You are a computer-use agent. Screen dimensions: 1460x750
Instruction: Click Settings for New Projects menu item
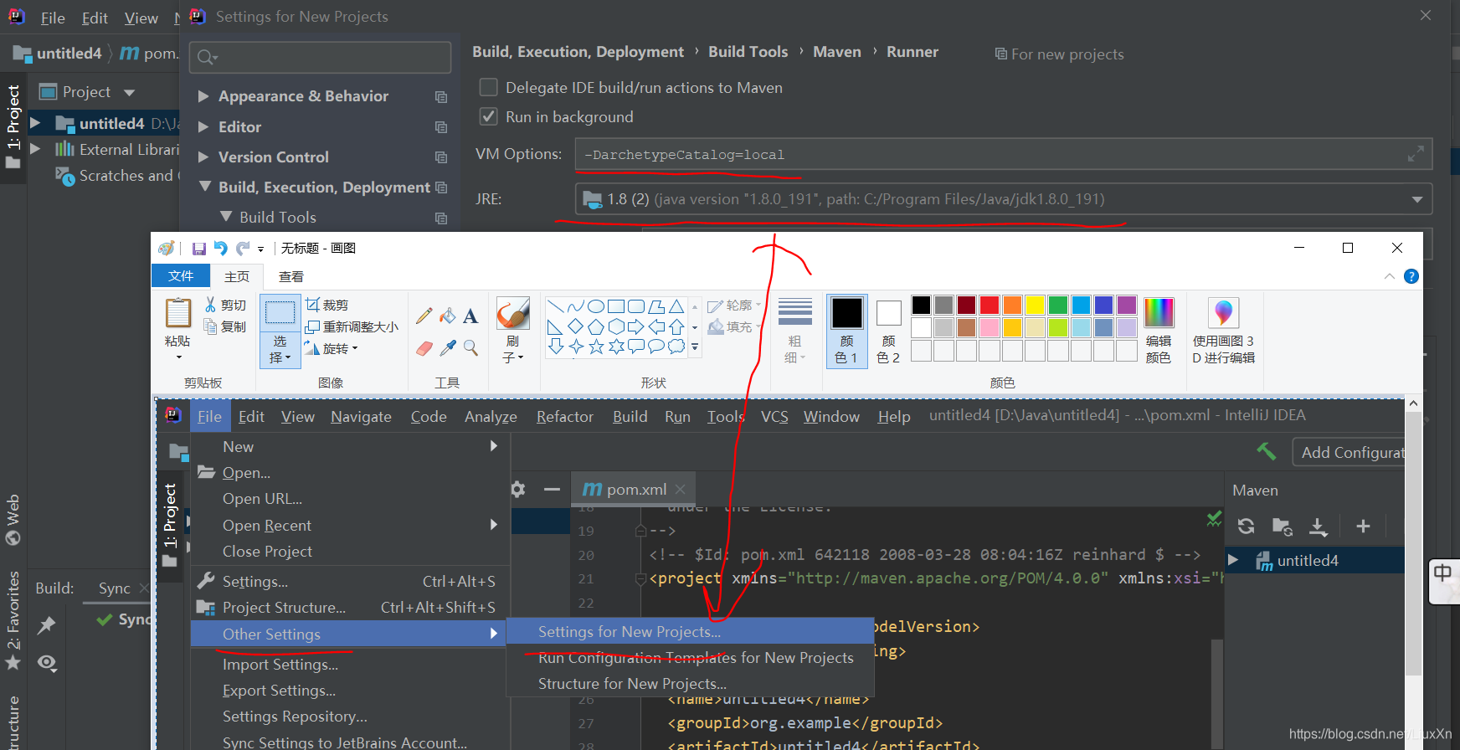pos(691,631)
